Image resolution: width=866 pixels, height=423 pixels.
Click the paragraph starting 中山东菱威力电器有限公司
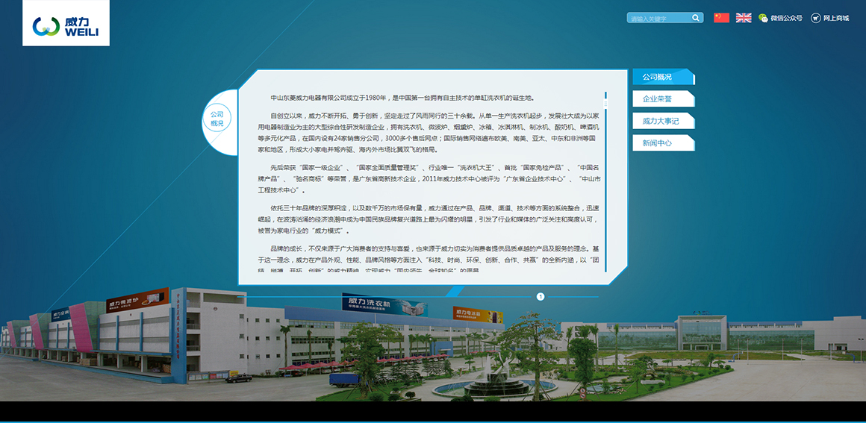[x=402, y=98]
